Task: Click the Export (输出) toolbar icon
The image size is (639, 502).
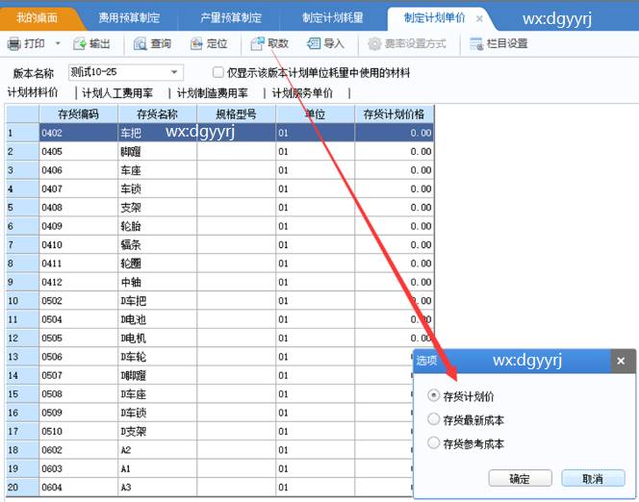Action: point(81,44)
